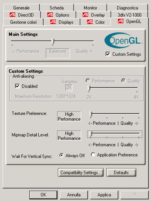Cancel with the Annulla button
The image size is (151, 202).
point(74,195)
